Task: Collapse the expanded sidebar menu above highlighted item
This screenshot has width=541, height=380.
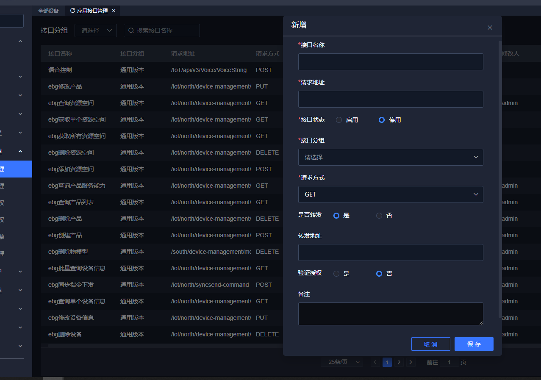Action: (20, 151)
